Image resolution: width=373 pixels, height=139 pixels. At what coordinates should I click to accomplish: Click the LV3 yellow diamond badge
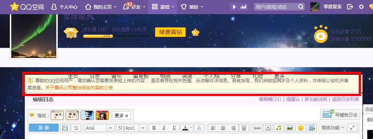click(71, 33)
